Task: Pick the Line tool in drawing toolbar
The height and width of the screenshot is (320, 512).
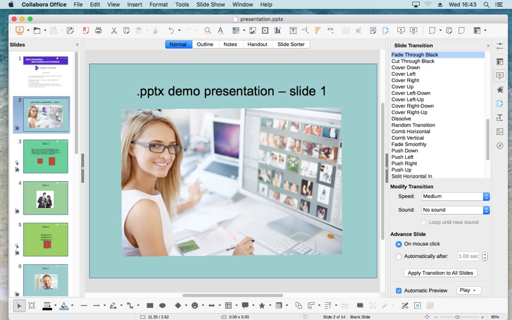Action: click(84, 306)
